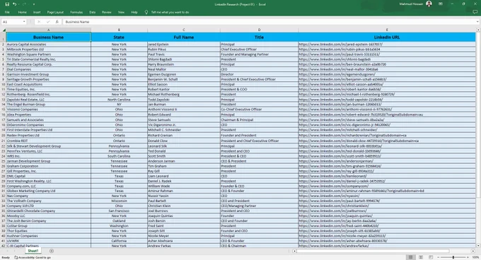The width and height of the screenshot is (481, 260).
Task: Switch to Page Layout view icon
Action: [x=421, y=257]
